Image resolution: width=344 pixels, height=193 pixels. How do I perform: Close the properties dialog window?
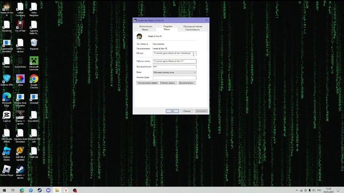(206, 20)
